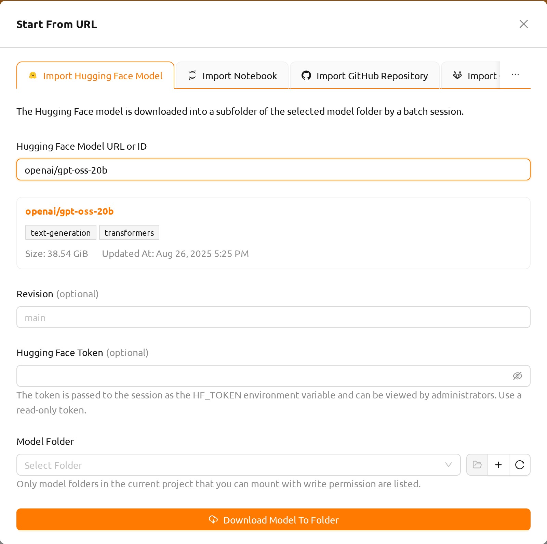Viewport: 547px width, 544px height.
Task: Toggle Hugging Face token visibility eye
Action: point(518,376)
